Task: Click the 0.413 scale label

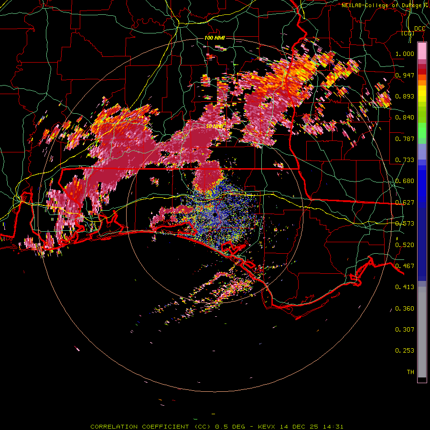Action: pyautogui.click(x=405, y=287)
